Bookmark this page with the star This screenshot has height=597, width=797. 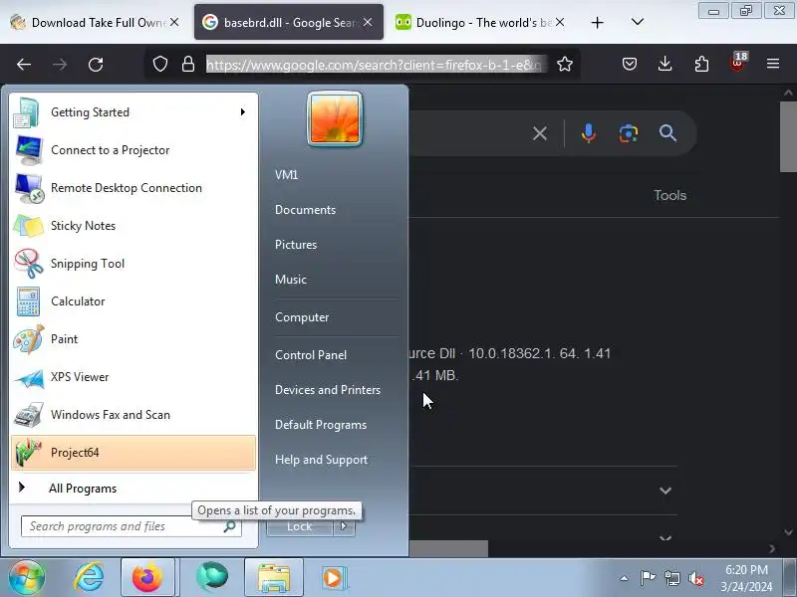pyautogui.click(x=565, y=65)
